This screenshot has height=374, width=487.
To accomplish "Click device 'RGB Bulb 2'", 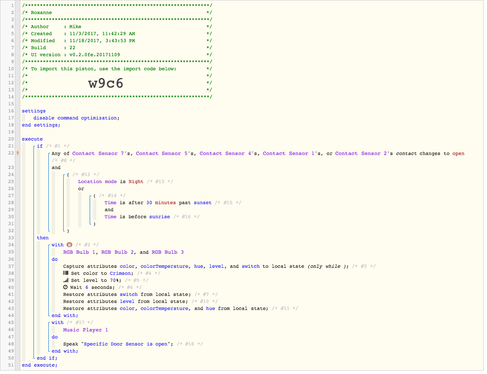I will tap(117, 252).
